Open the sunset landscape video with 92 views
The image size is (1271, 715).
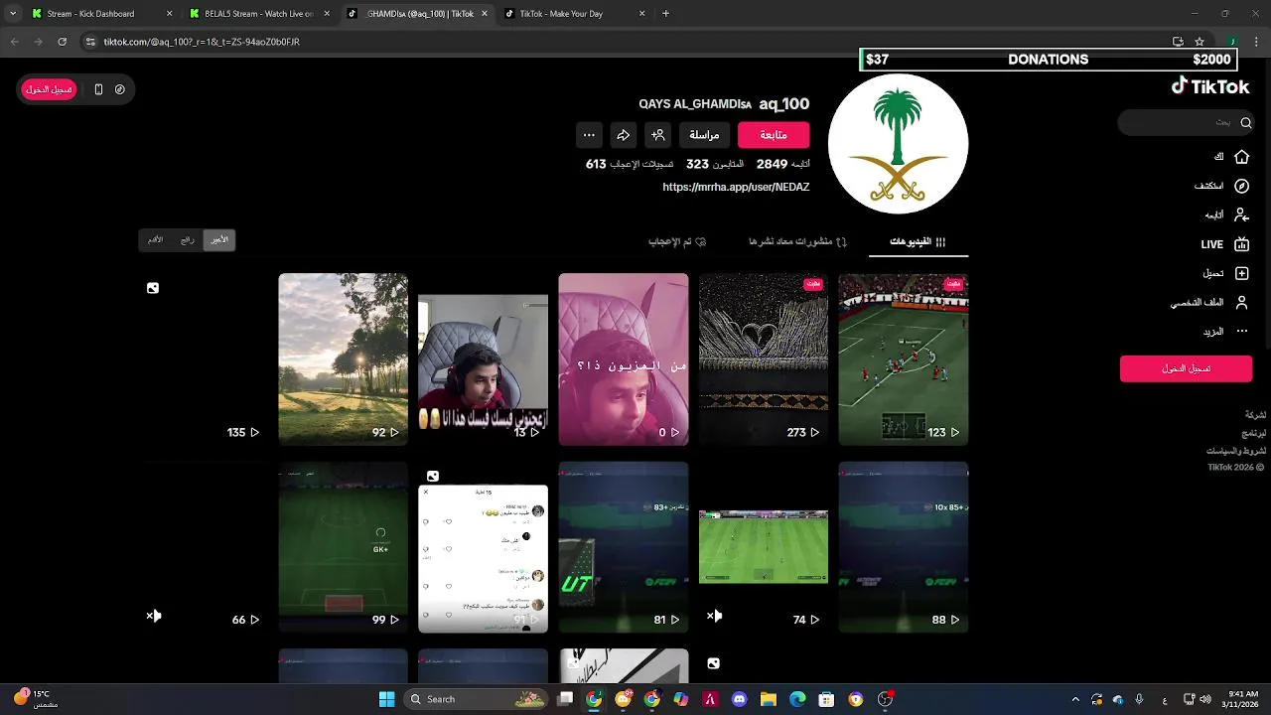pyautogui.click(x=343, y=359)
